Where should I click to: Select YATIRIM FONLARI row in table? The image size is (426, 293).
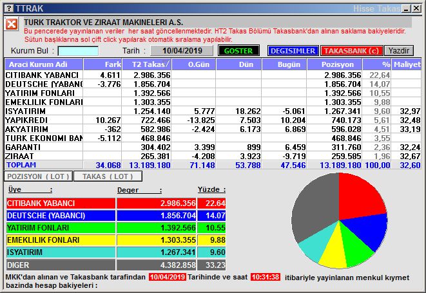213,93
